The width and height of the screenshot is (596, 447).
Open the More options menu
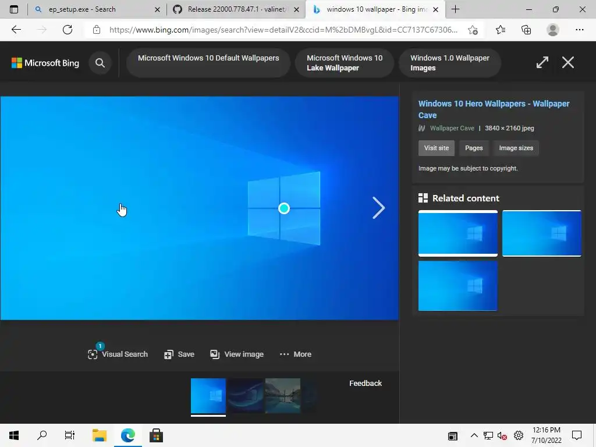(295, 354)
